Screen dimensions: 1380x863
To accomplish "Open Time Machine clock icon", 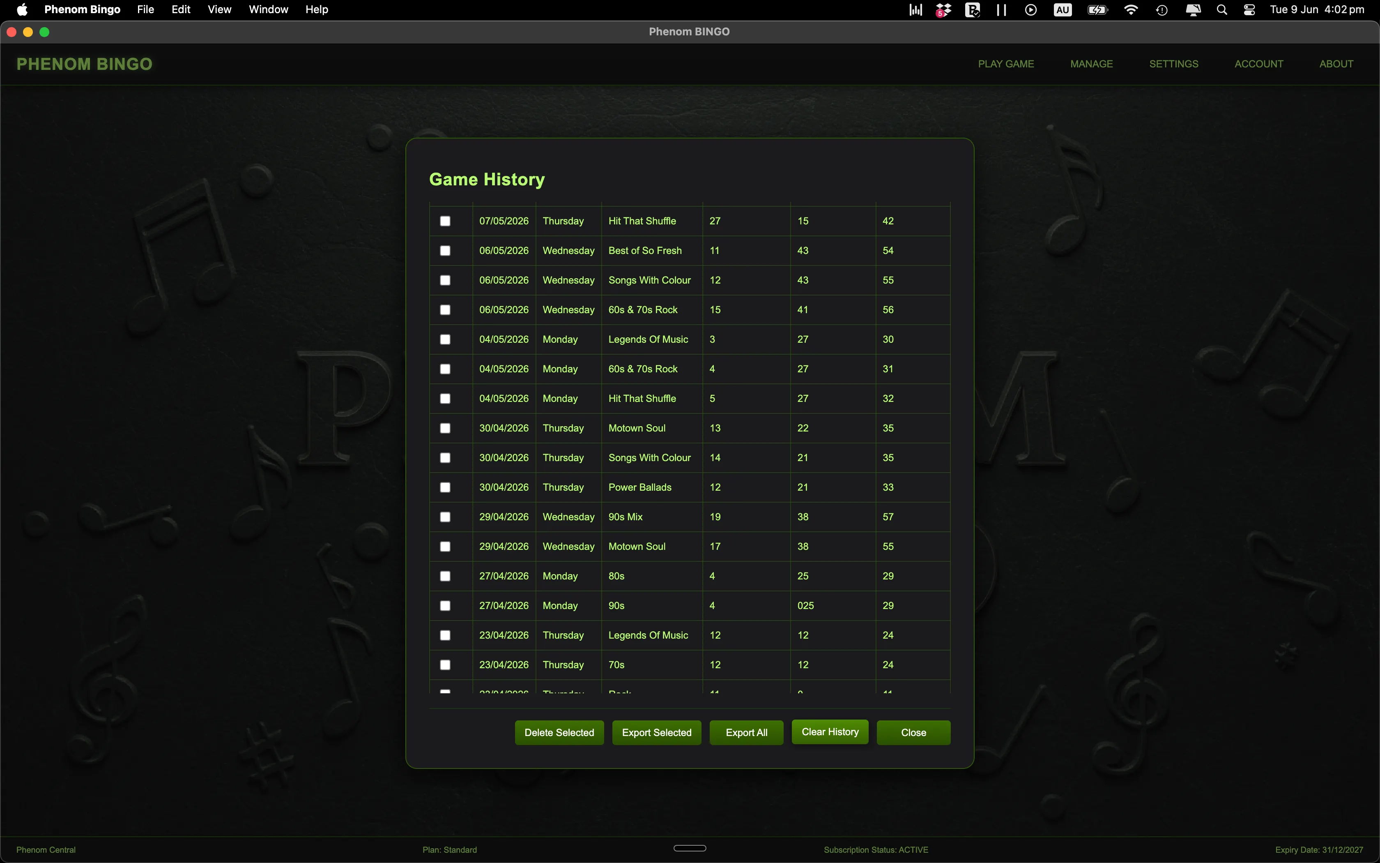I will [x=1161, y=10].
